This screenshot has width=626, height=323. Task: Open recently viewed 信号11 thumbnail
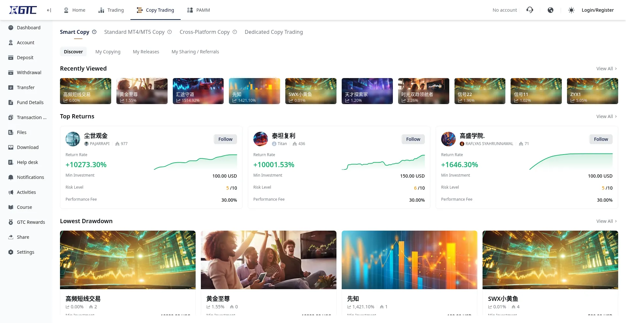coord(536,91)
